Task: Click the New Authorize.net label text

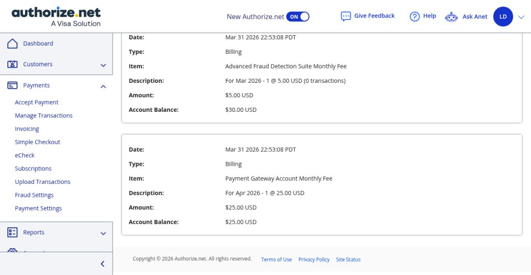Action: 255,17
